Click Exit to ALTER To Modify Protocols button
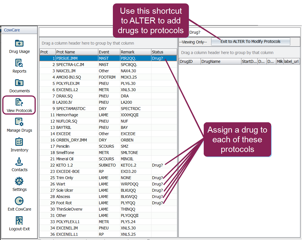Viewport: 302px width, 240px height. click(250, 42)
